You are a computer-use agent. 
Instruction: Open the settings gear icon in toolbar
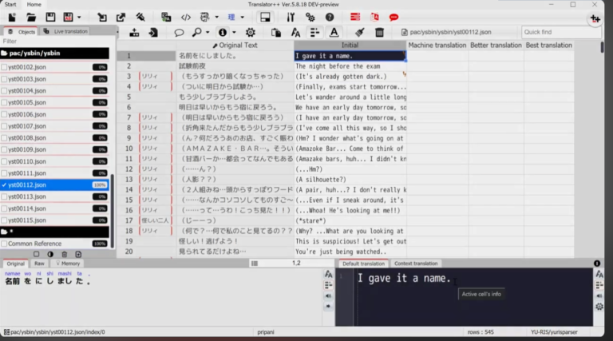point(250,32)
